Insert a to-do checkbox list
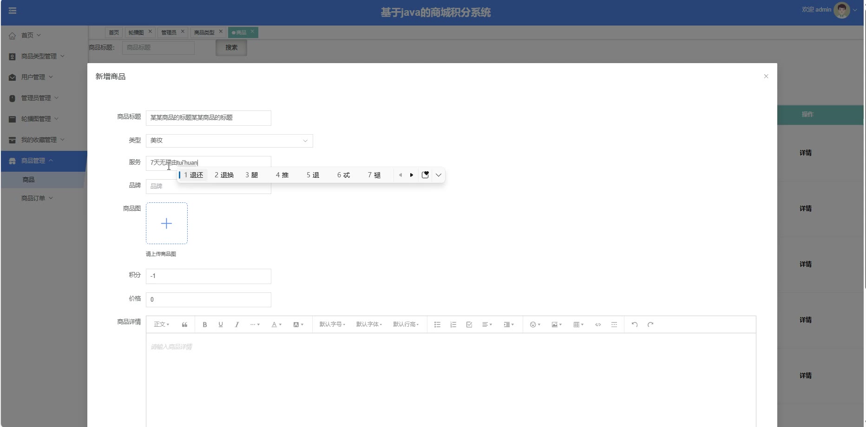The image size is (866, 427). (x=469, y=325)
